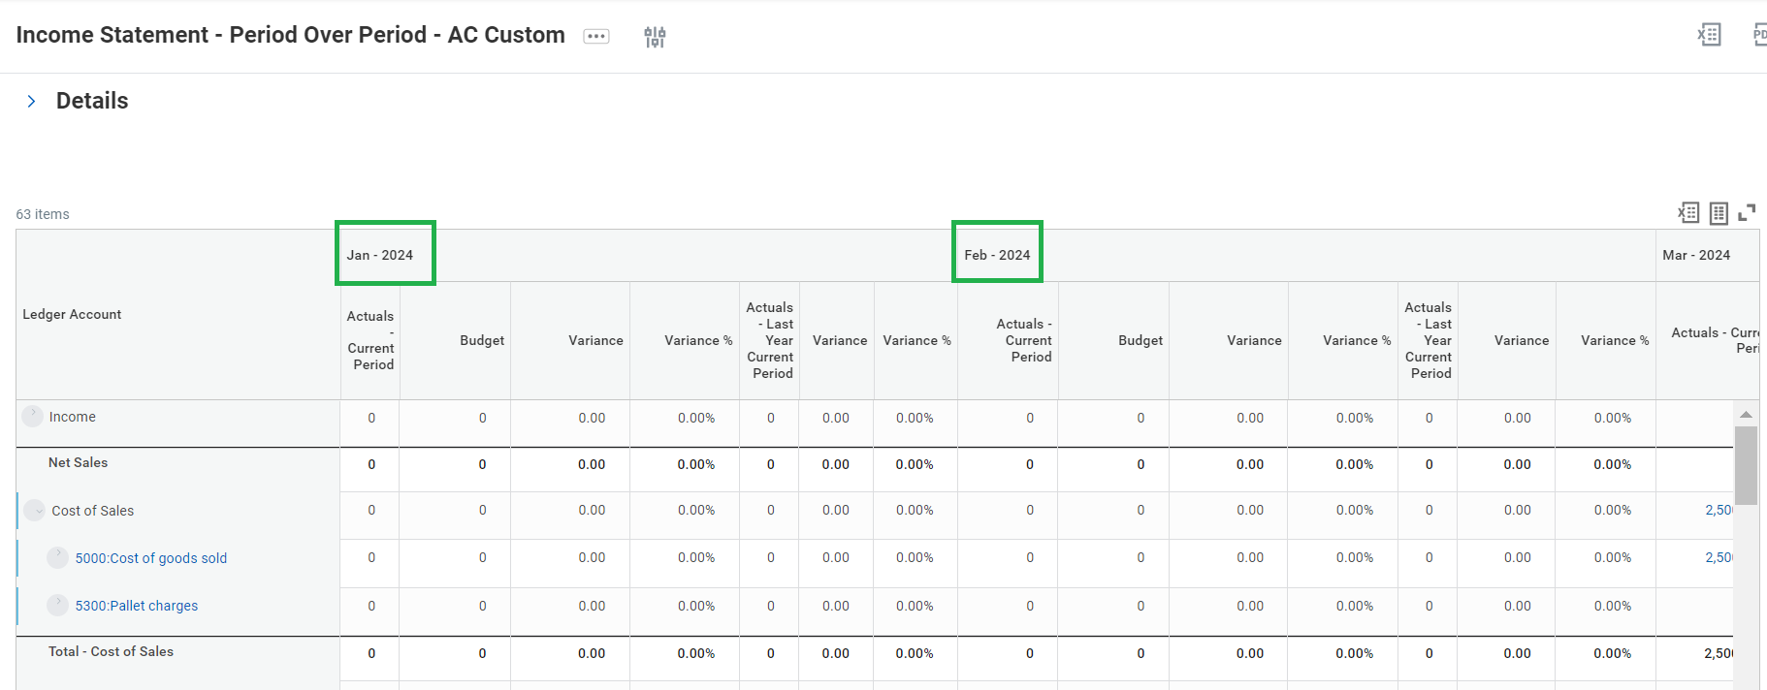1767x690 pixels.
Task: Open the 5300:Pallet charges link
Action: pyautogui.click(x=137, y=606)
